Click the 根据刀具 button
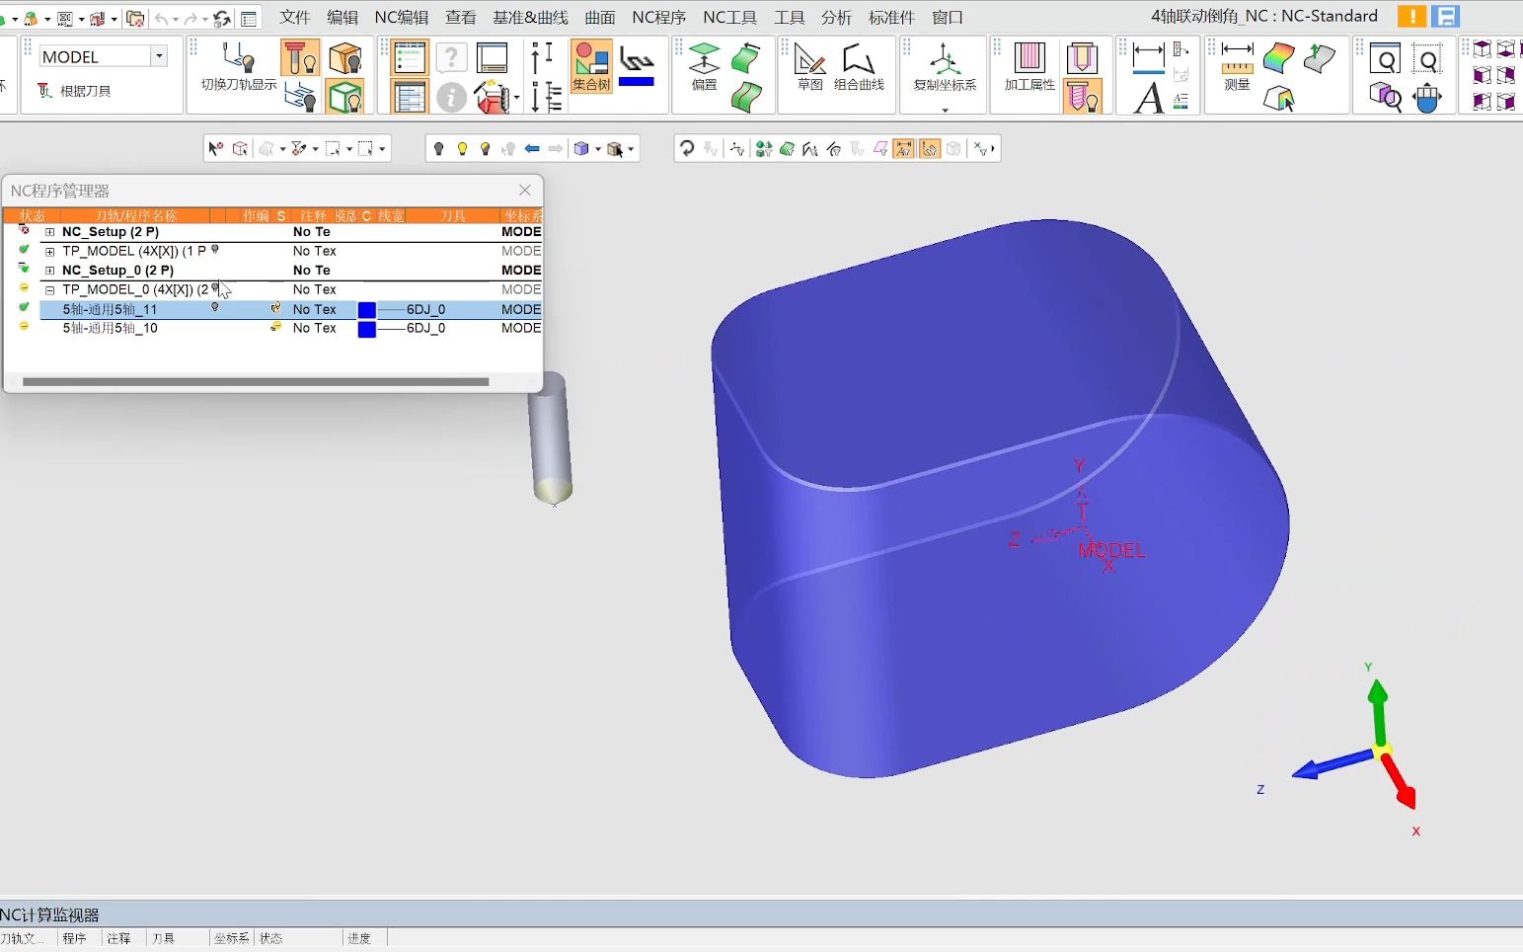Screen dimensions: 1523x952 click(x=75, y=91)
